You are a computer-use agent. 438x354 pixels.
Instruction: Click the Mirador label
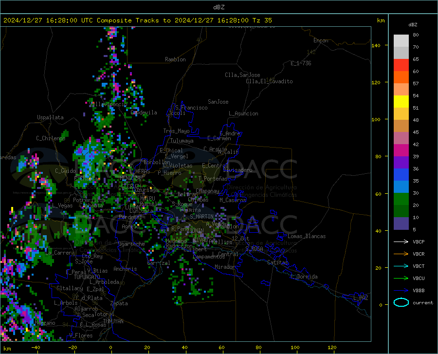coord(225,267)
